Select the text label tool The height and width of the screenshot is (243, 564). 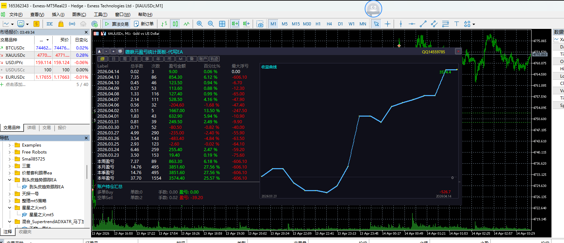457,24
